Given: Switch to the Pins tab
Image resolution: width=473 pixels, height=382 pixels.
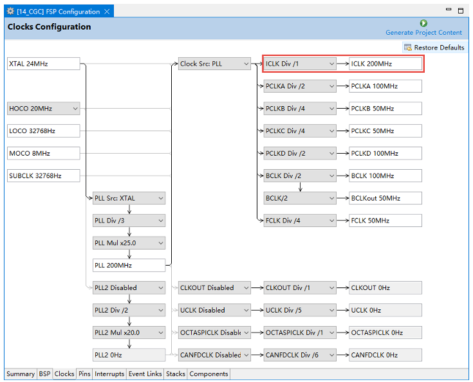Looking at the screenshot, I should click(84, 374).
